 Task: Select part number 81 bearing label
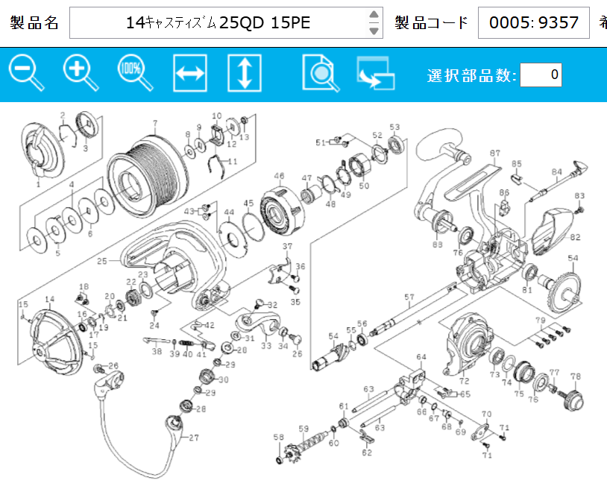click(x=527, y=290)
